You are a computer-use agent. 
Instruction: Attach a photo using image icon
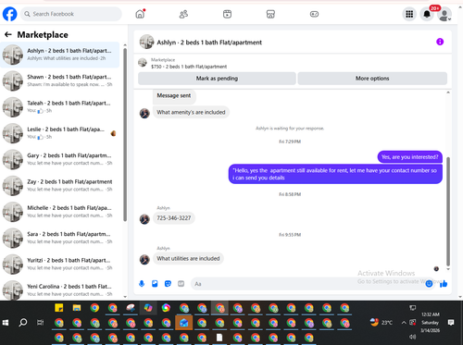tap(155, 284)
